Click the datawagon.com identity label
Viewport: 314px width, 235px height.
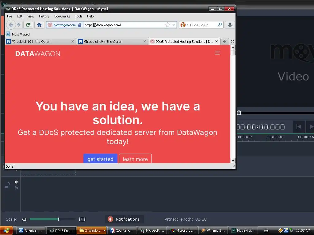click(64, 25)
